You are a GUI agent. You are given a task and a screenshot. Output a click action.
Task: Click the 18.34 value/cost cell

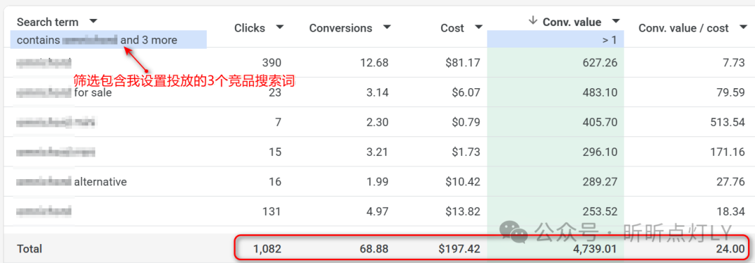(731, 211)
